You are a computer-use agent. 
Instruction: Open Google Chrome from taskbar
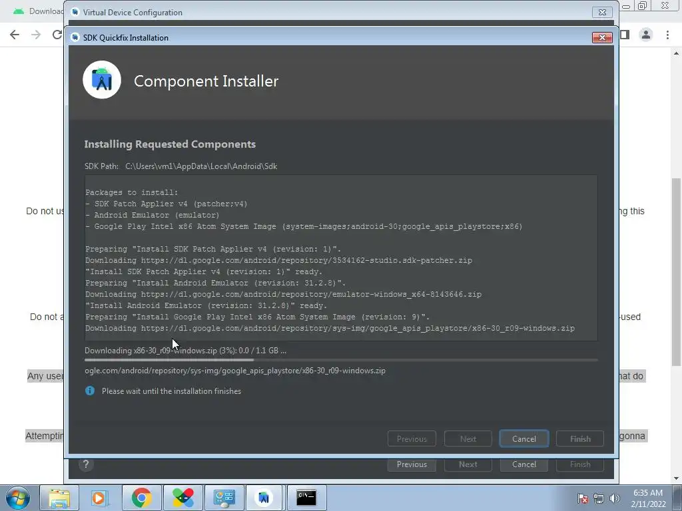pyautogui.click(x=141, y=498)
